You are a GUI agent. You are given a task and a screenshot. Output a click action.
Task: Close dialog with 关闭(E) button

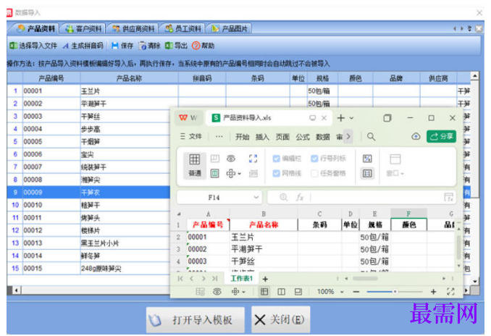tap(280, 320)
